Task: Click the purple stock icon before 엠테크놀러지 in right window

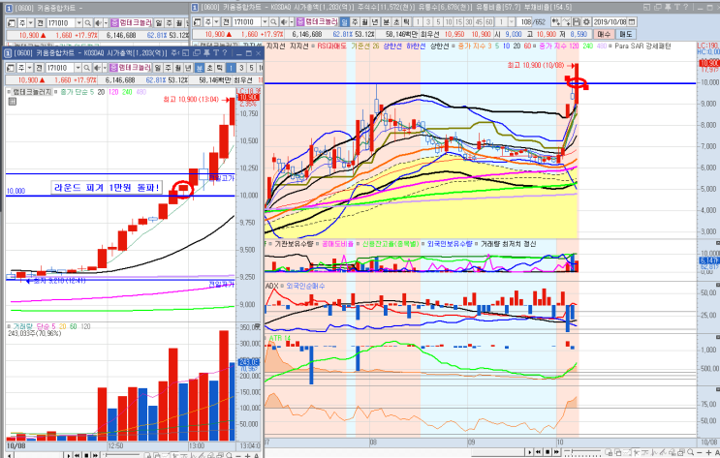Action: click(300, 22)
